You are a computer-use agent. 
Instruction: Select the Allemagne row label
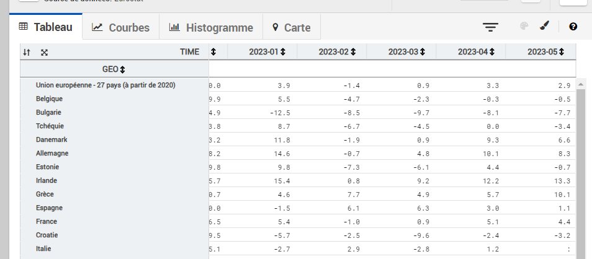(52, 153)
